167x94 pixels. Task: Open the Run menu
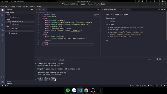(27, 7)
